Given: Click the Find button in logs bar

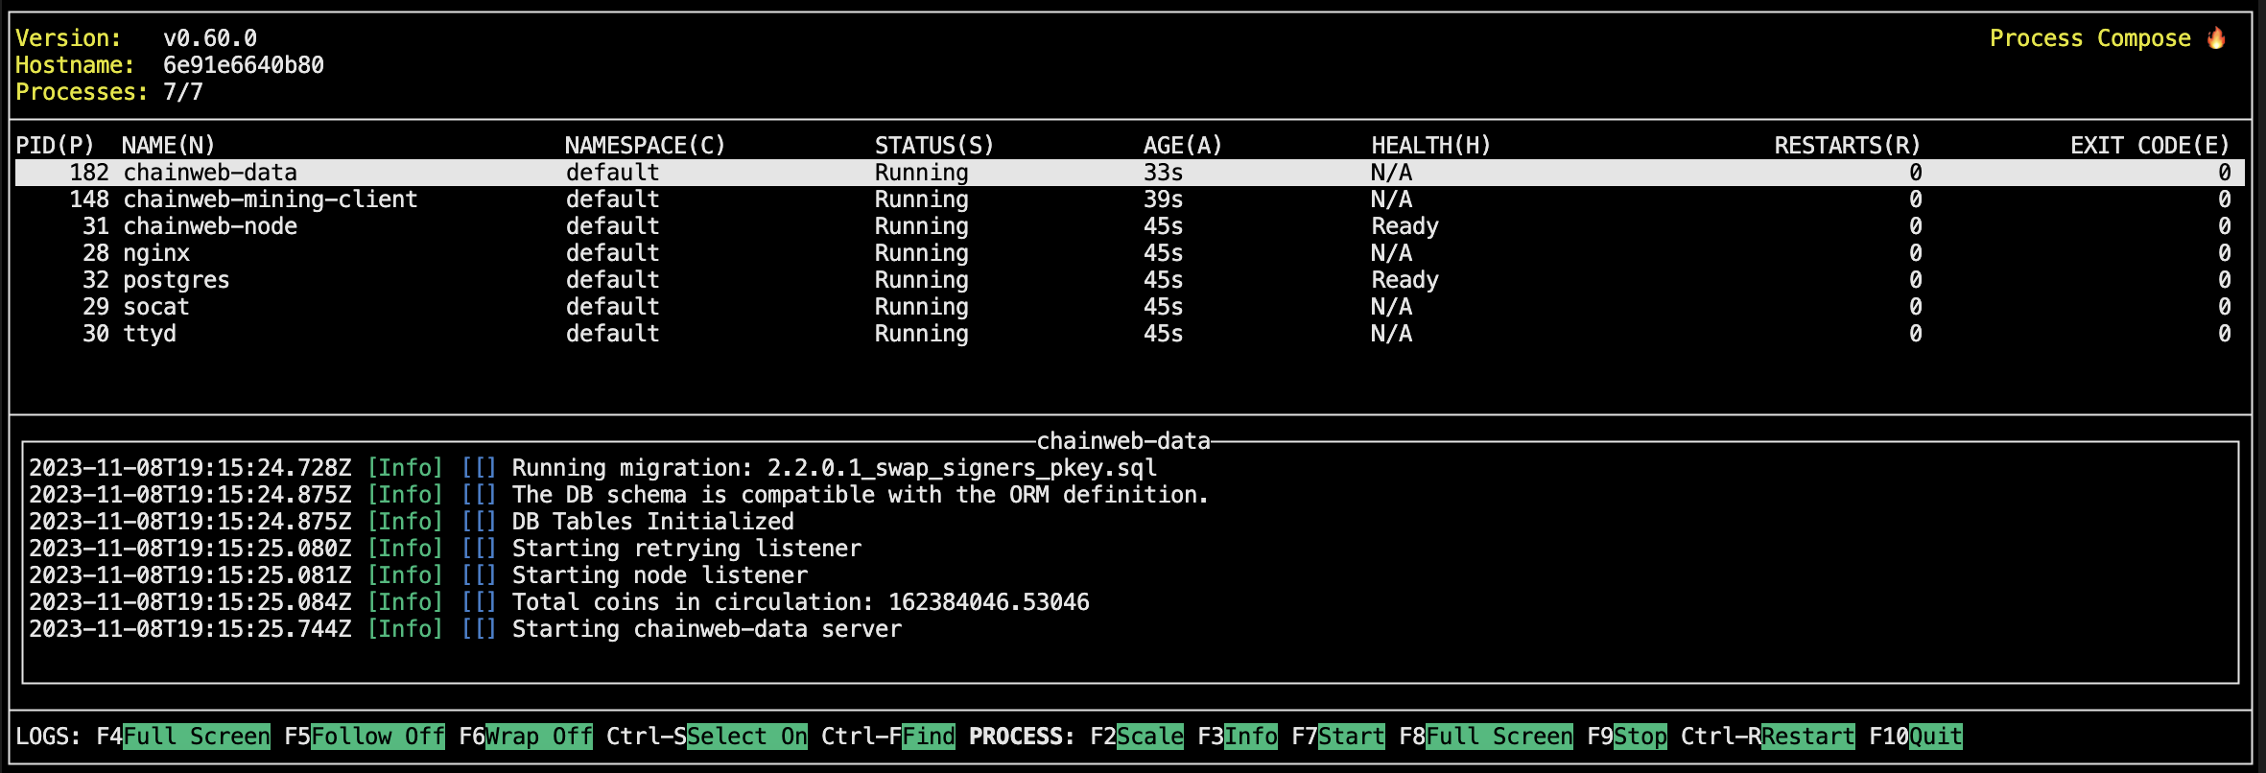Looking at the screenshot, I should click(929, 737).
